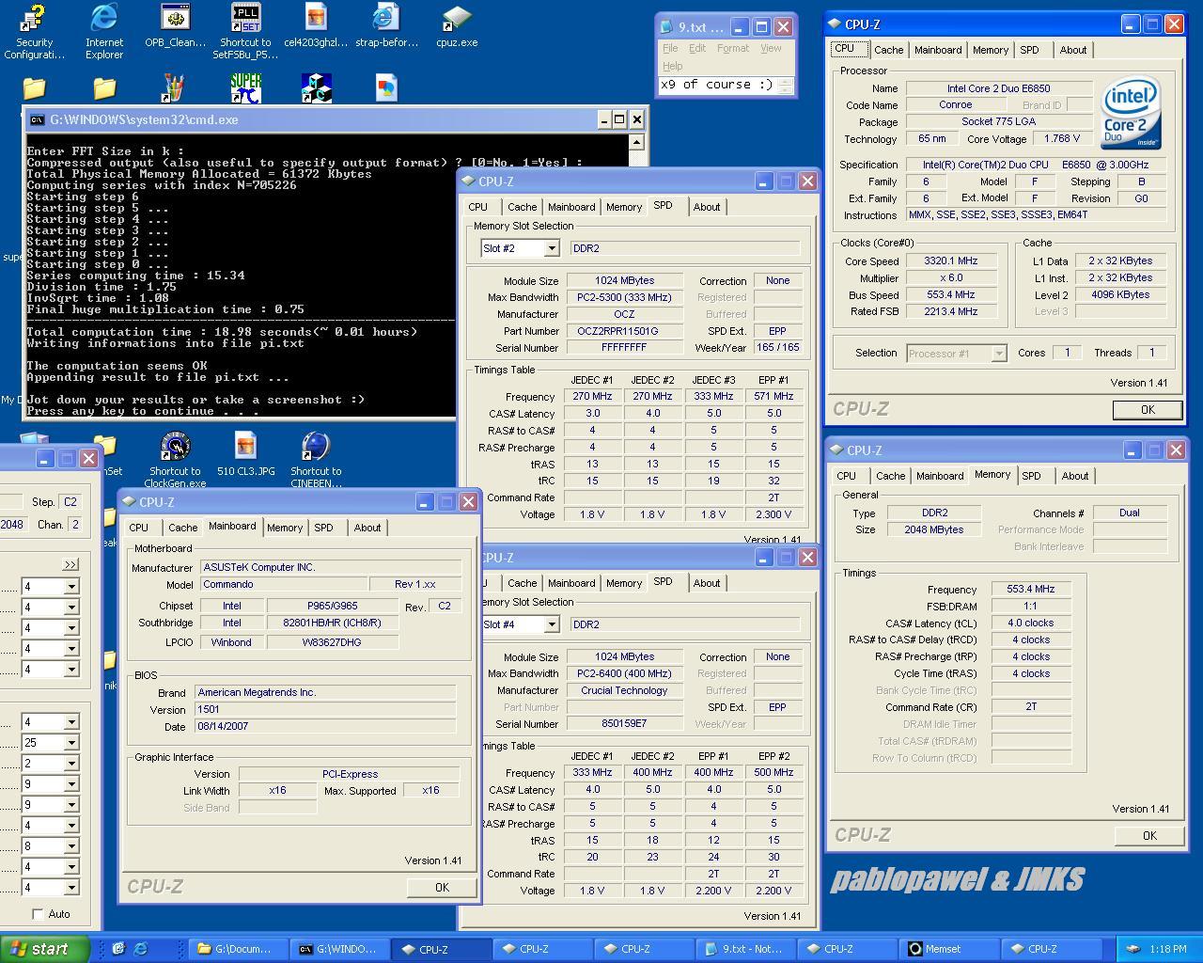Select the SUPER pi desktop shortcut icon
The height and width of the screenshot is (963, 1203).
click(x=245, y=87)
